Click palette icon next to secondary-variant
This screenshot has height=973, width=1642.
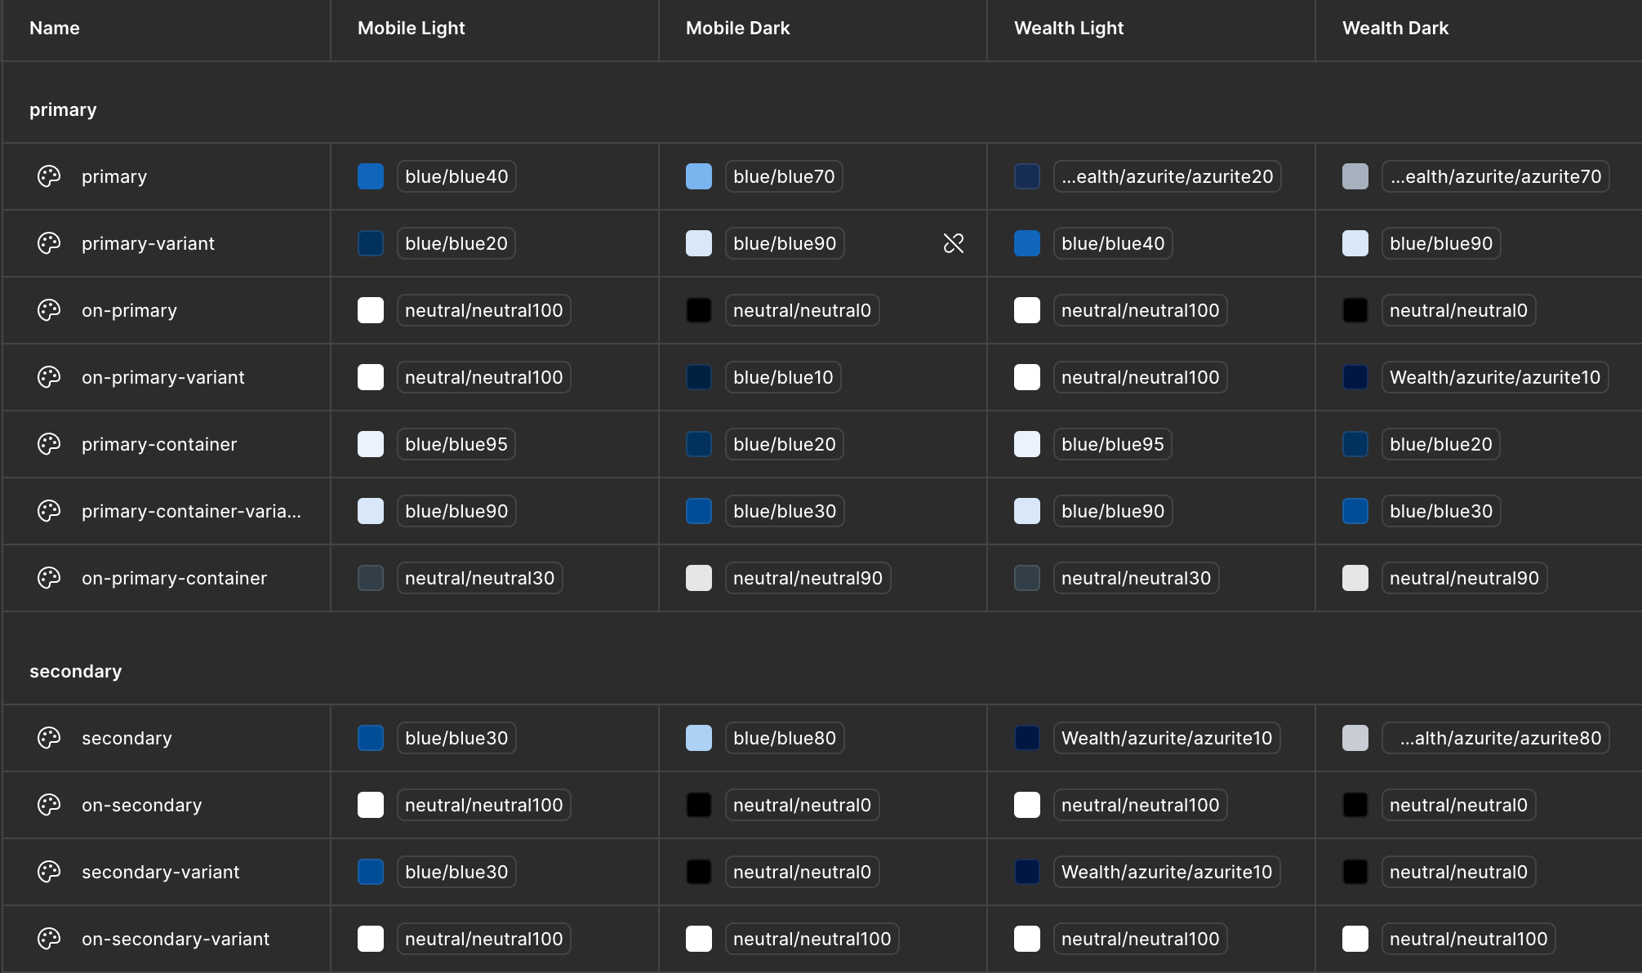(49, 872)
